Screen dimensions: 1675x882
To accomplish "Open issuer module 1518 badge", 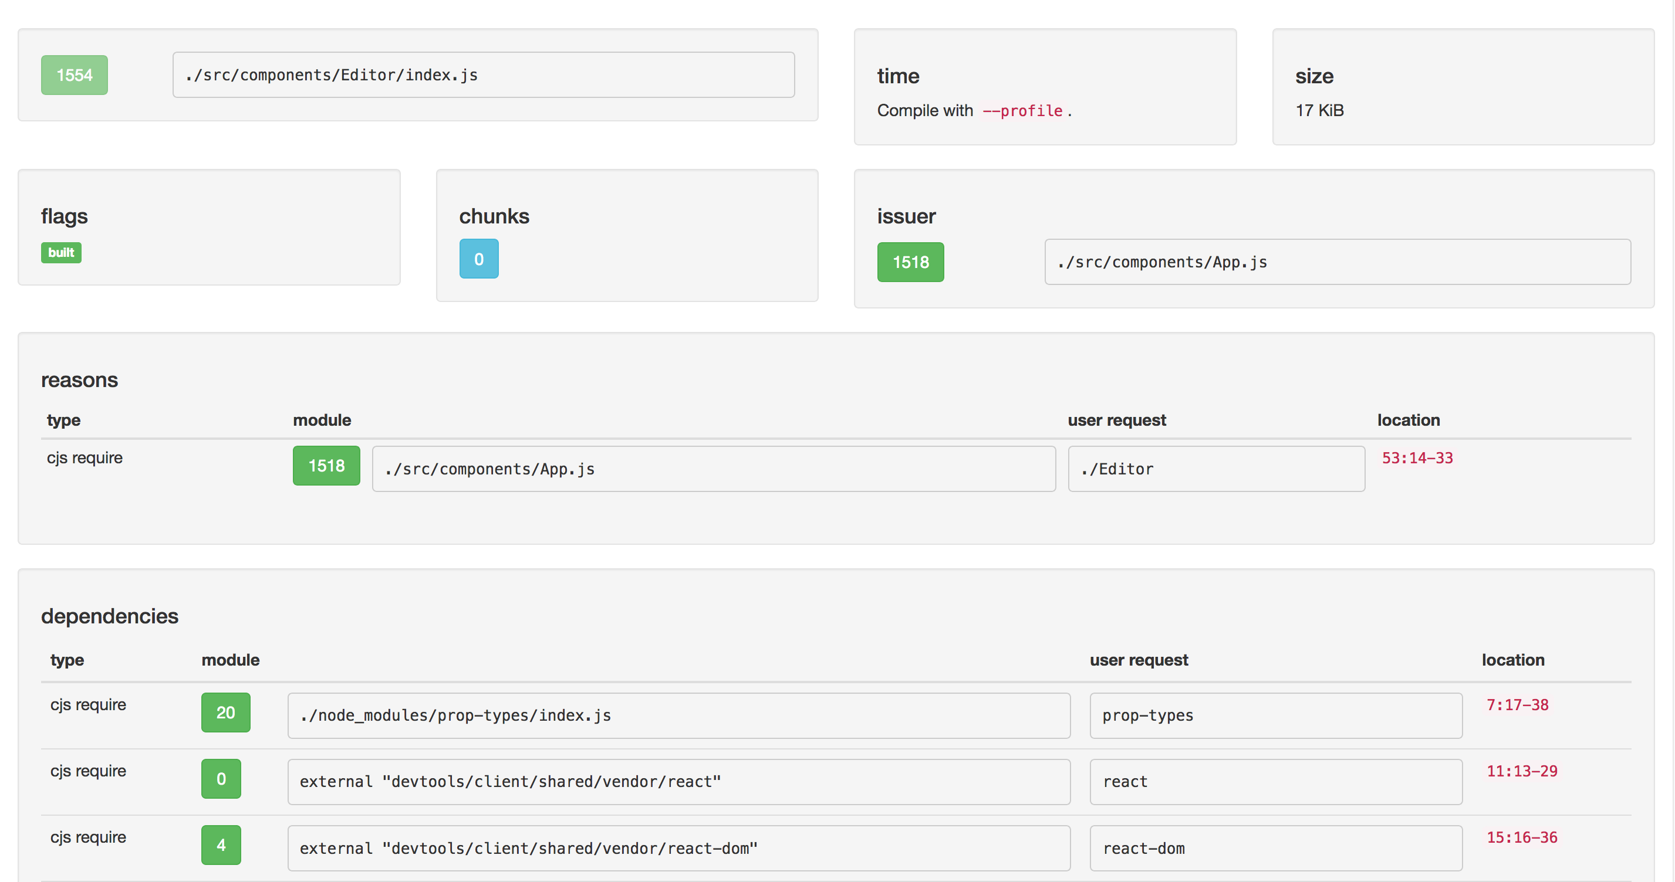I will click(x=910, y=262).
